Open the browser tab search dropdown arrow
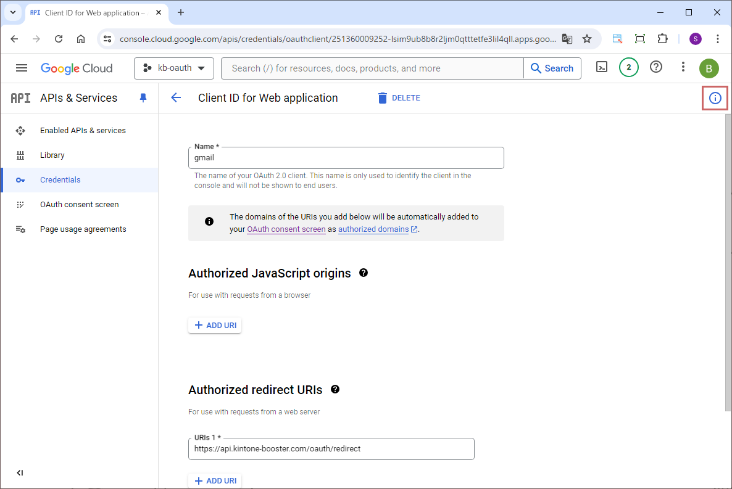The width and height of the screenshot is (732, 489). pyautogui.click(x=12, y=12)
